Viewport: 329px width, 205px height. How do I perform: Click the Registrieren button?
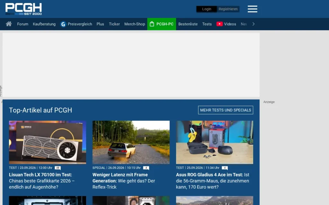(x=228, y=9)
